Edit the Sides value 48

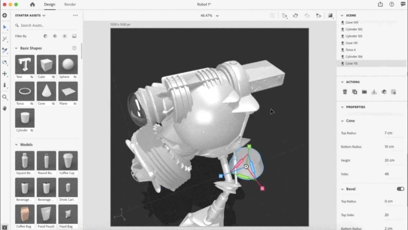pos(387,174)
